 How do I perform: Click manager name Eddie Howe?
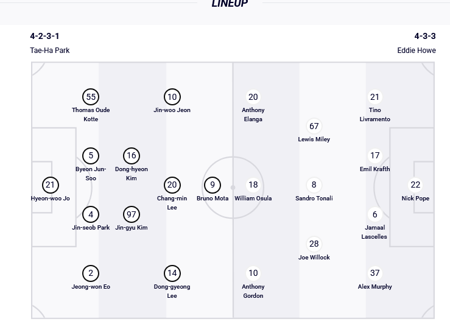[x=417, y=51]
